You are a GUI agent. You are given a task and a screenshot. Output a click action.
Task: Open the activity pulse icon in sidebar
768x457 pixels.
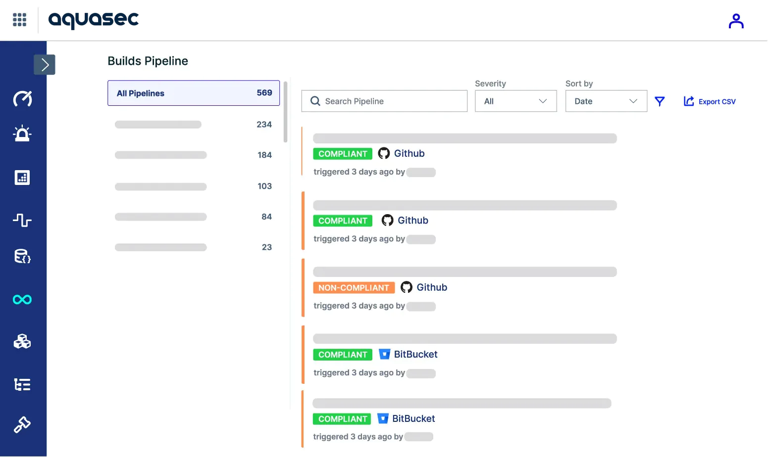22,220
